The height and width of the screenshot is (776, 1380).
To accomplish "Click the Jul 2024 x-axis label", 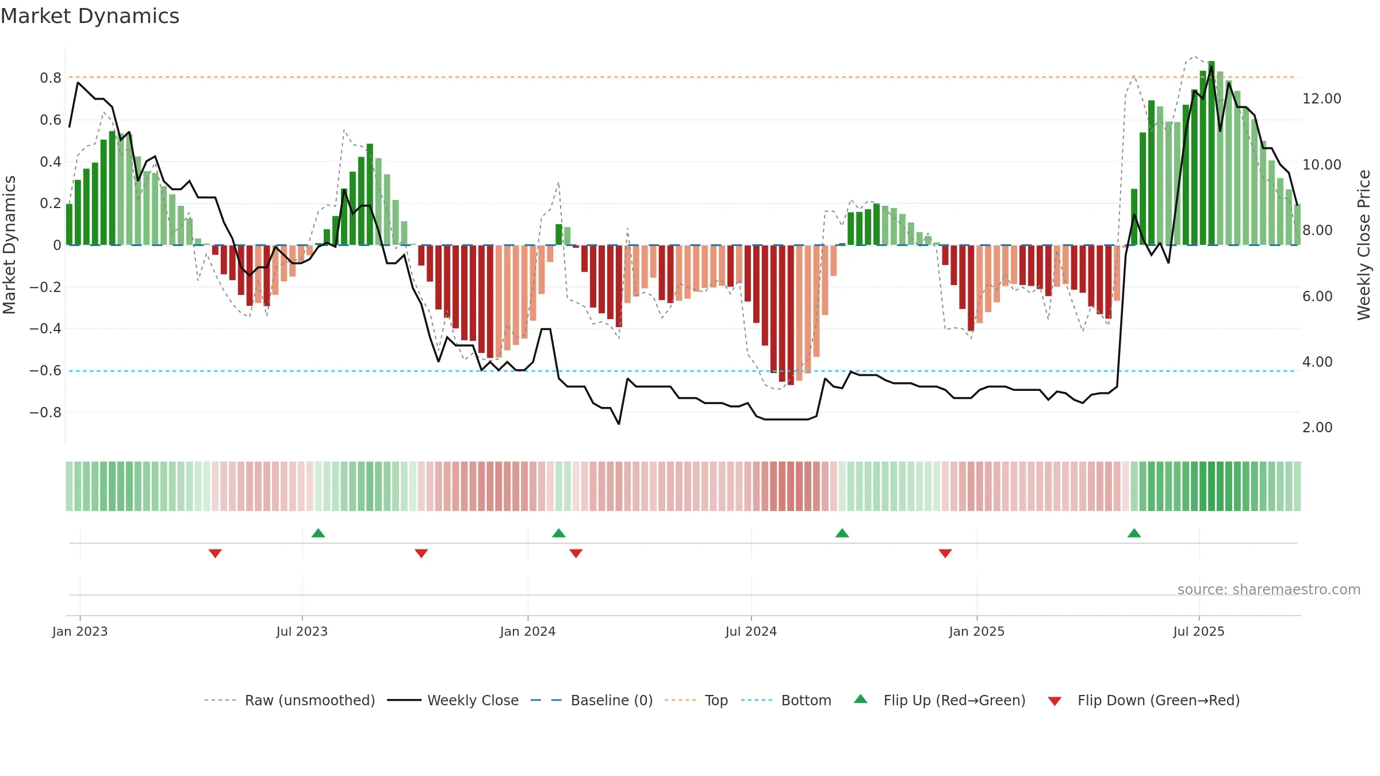I will [751, 631].
